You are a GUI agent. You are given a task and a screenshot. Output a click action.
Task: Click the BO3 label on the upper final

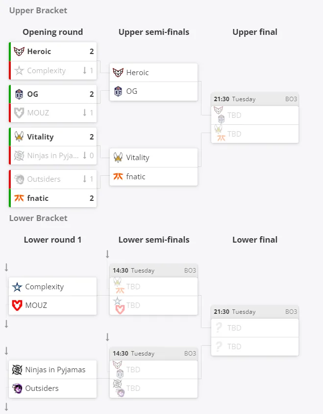point(291,99)
